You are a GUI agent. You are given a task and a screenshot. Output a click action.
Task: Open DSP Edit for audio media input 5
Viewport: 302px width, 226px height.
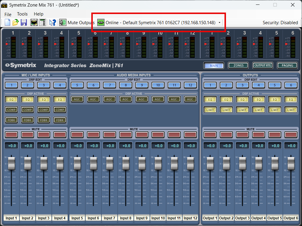point(77,85)
